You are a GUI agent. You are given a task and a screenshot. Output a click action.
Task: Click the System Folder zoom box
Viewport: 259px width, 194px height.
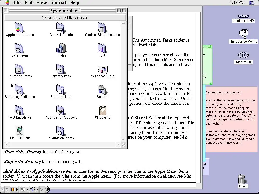coord(119,10)
